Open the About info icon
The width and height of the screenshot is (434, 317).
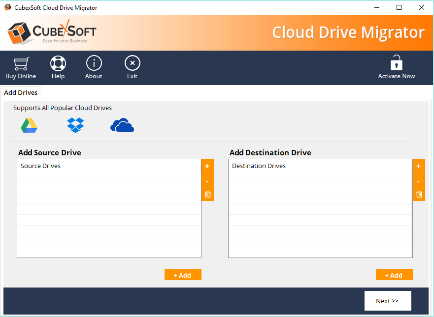click(94, 63)
